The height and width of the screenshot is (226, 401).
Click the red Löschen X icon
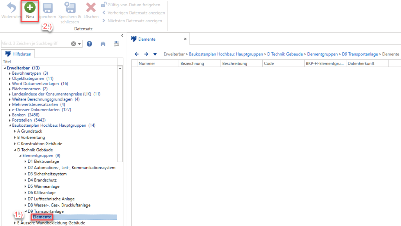coord(91,8)
